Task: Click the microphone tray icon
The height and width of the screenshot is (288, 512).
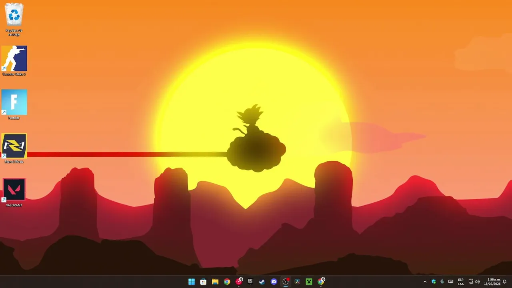Action: tap(442, 282)
